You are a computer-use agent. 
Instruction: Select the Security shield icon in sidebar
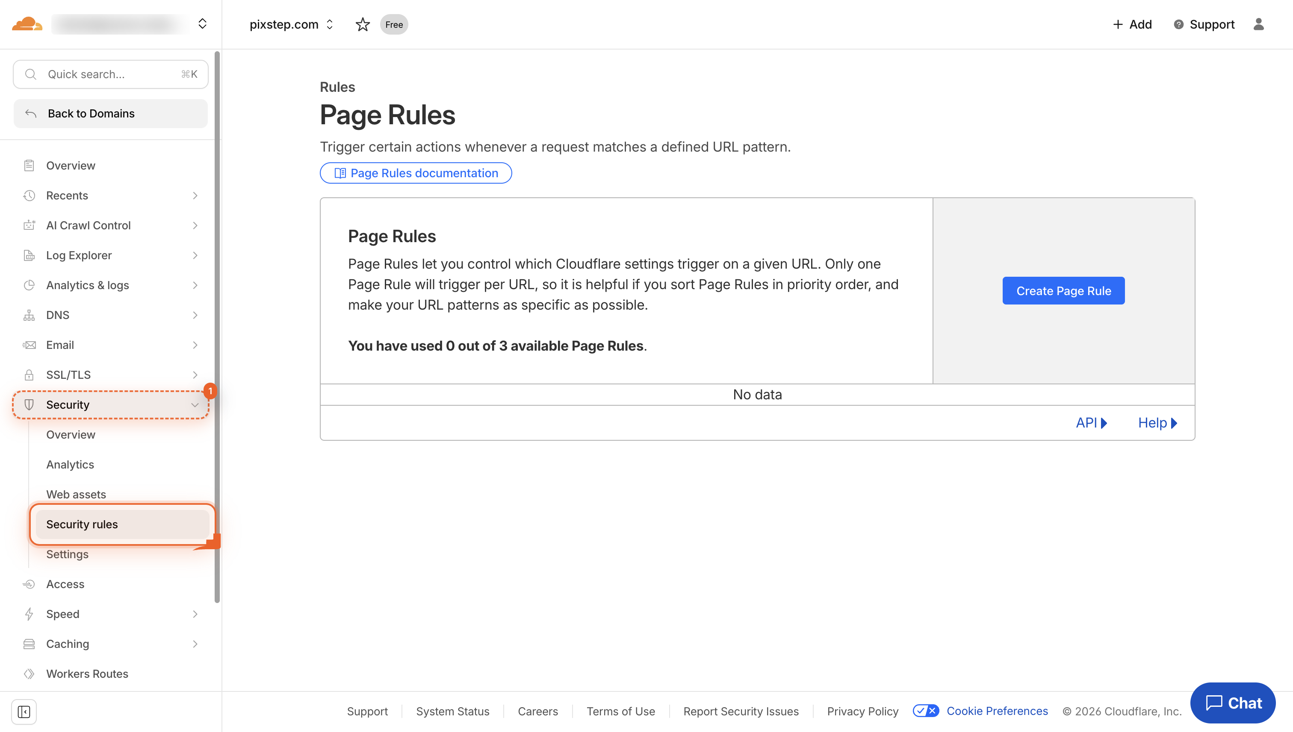(x=29, y=405)
